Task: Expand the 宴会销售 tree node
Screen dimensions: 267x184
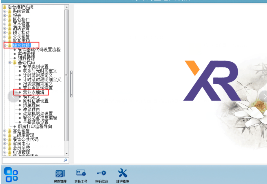Action: tap(5, 131)
